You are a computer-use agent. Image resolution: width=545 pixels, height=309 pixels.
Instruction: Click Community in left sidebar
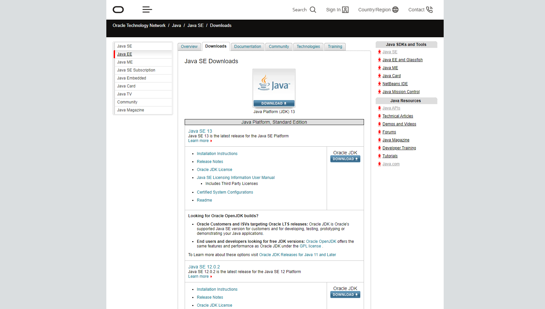tap(143, 102)
